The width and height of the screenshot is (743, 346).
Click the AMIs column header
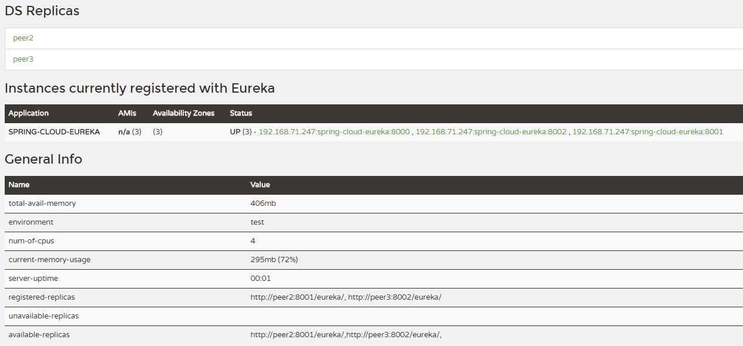click(x=127, y=113)
